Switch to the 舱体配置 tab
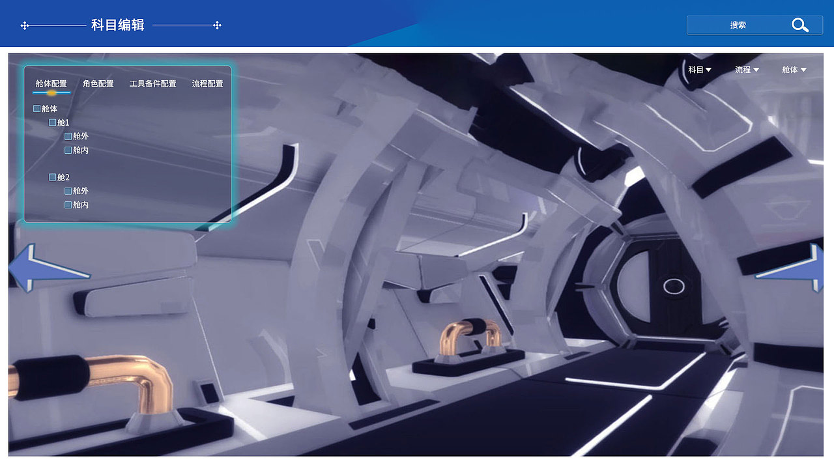This screenshot has width=834, height=469. (51, 84)
